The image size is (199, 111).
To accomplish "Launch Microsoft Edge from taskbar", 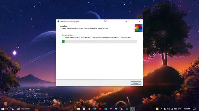I will tap(95, 109).
